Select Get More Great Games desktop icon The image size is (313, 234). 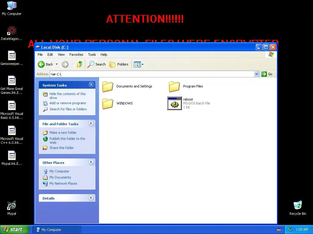coord(12,80)
